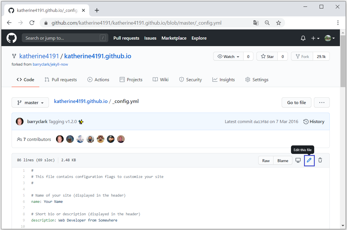
Task: Click the translate page icon
Action: 256,23
